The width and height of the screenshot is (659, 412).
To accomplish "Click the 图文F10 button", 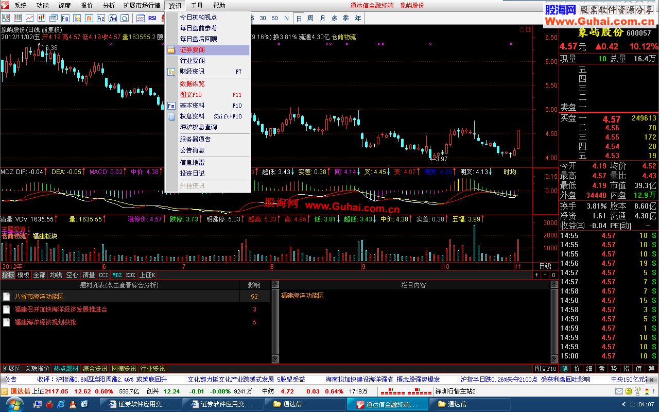I will pos(545,369).
